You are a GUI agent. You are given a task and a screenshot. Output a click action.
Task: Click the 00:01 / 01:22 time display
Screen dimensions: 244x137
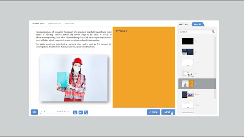click(62, 111)
